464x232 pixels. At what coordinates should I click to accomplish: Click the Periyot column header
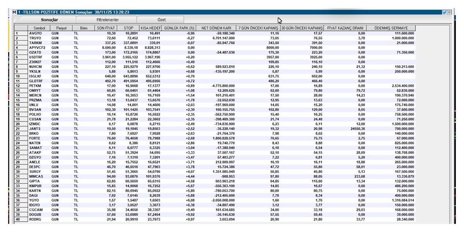(x=61, y=28)
